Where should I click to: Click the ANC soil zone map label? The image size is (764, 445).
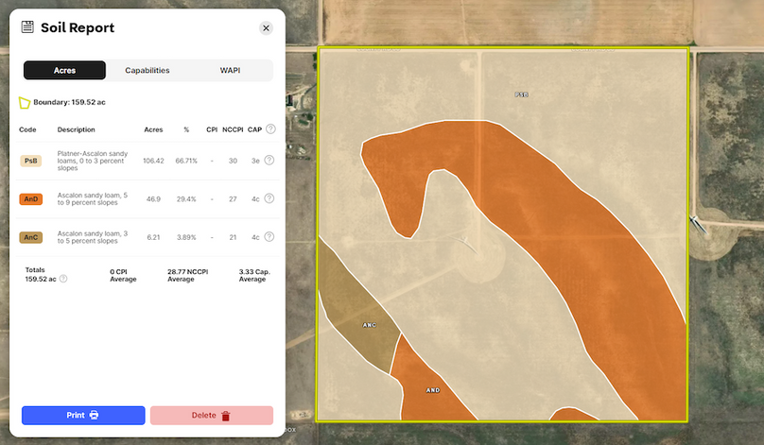[370, 325]
